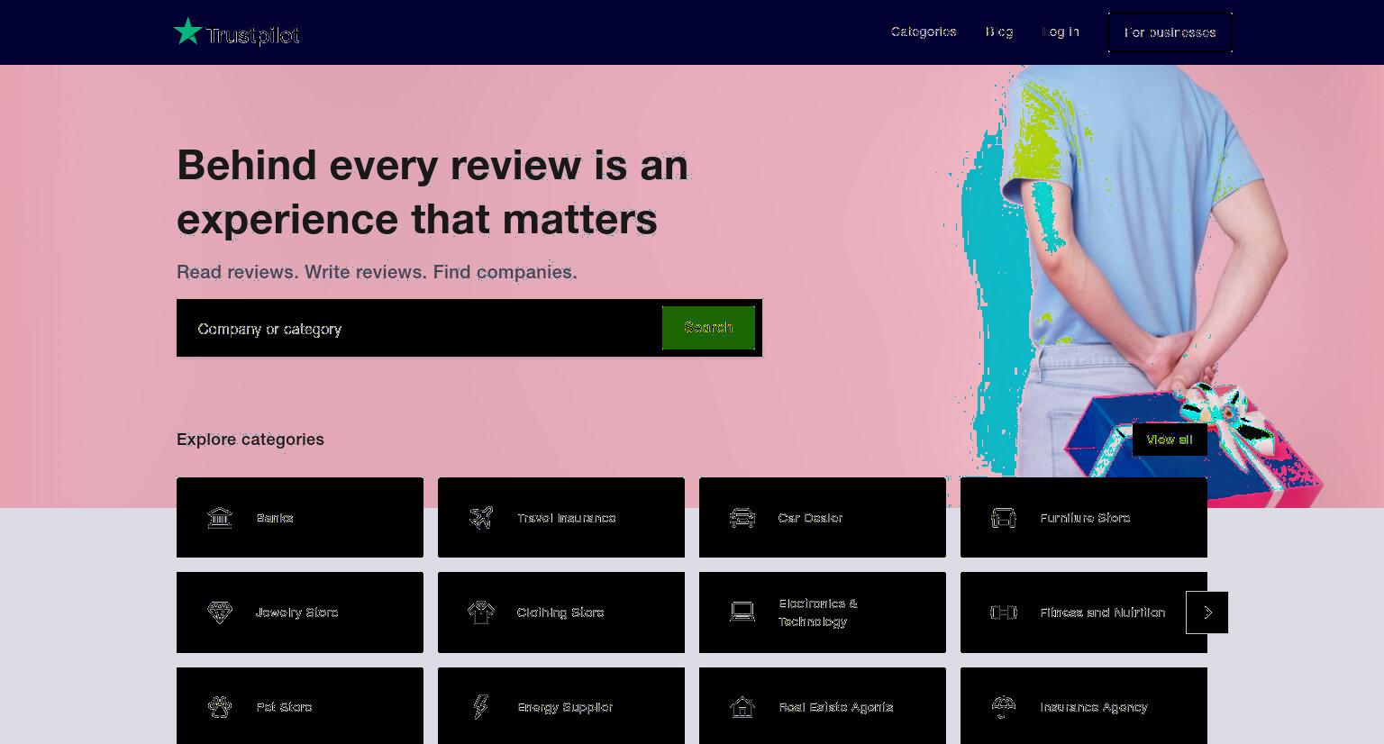The image size is (1384, 744).
Task: Open the Banks category label
Action: pyautogui.click(x=275, y=518)
